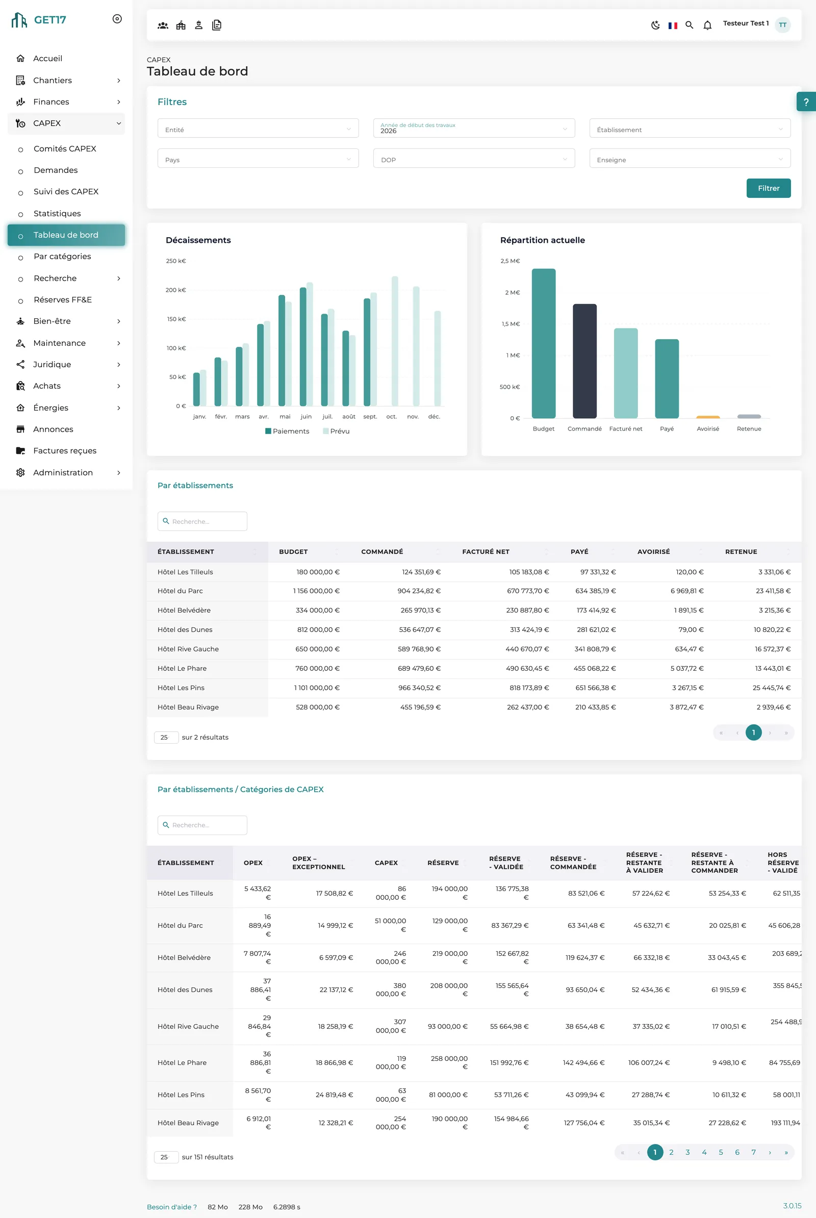Viewport: 816px width, 1218px height.
Task: Open the documents icon in top toolbar
Action: [x=216, y=25]
